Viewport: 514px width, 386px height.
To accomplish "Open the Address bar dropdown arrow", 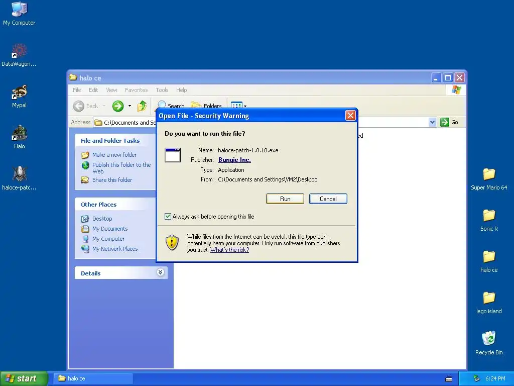I will 432,122.
